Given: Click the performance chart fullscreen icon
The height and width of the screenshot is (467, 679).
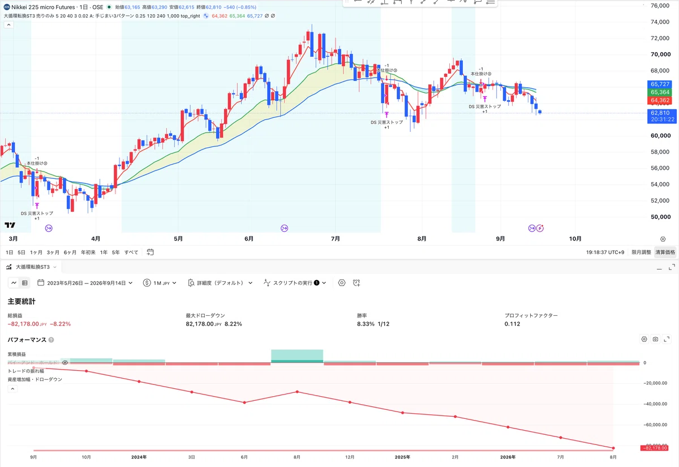Looking at the screenshot, I should pyautogui.click(x=667, y=339).
